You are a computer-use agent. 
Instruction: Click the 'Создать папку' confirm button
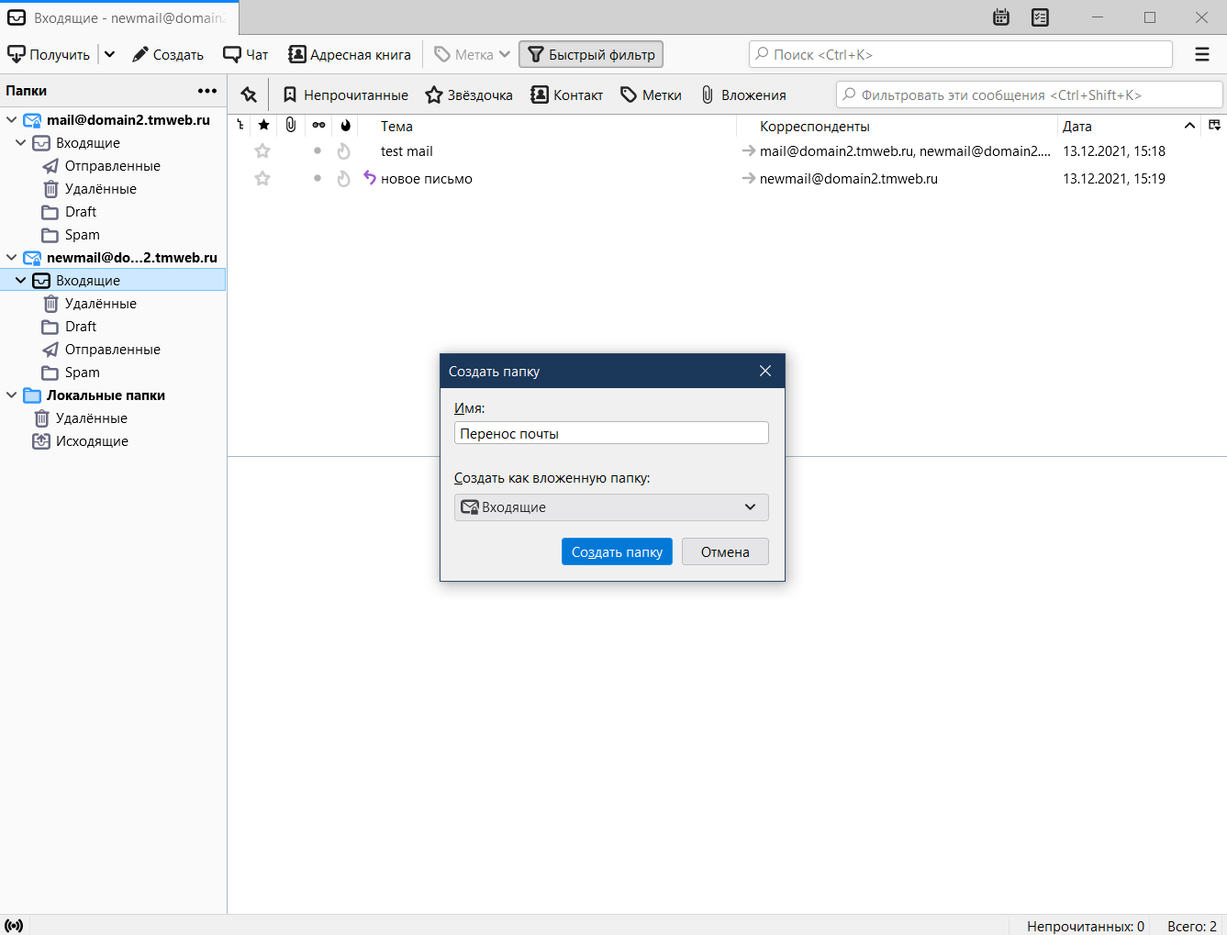(617, 552)
